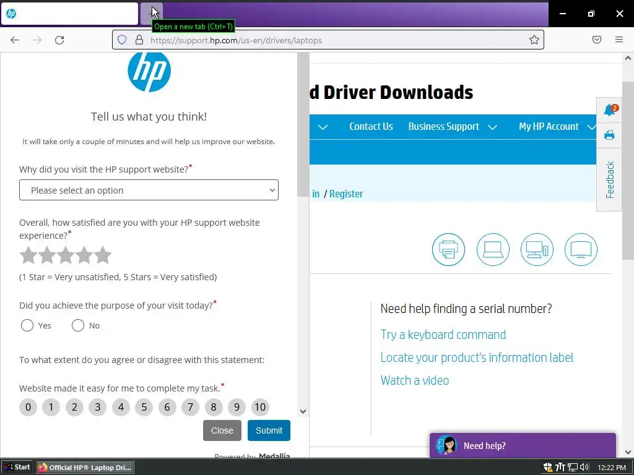634x475 pixels.
Task: Select the desktop product category icon
Action: [x=537, y=250]
